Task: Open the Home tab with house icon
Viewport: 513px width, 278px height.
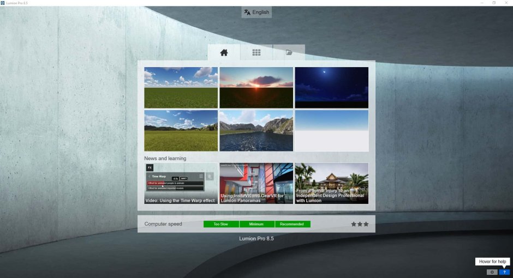Action: (x=224, y=53)
